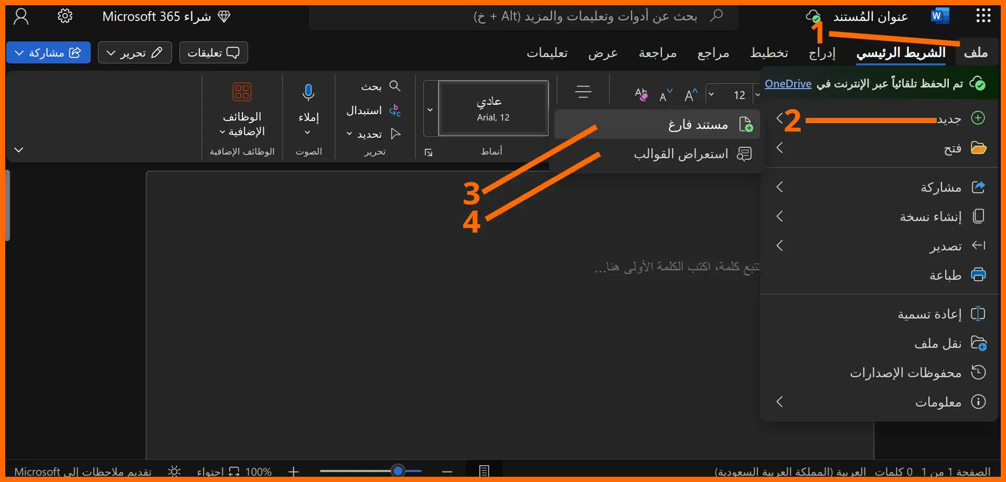
Task: Click the Word app logo icon
Action: (940, 16)
